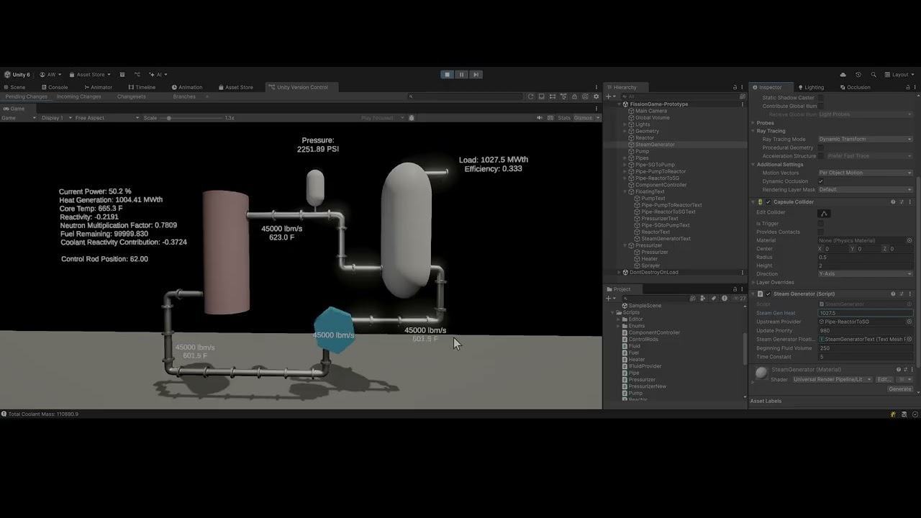Open the global search magnifier in the top toolbar
The height and width of the screenshot is (518, 921).
point(874,74)
